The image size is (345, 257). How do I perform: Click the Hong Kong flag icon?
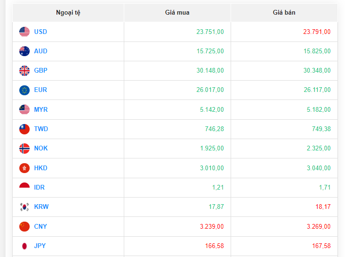(x=24, y=168)
